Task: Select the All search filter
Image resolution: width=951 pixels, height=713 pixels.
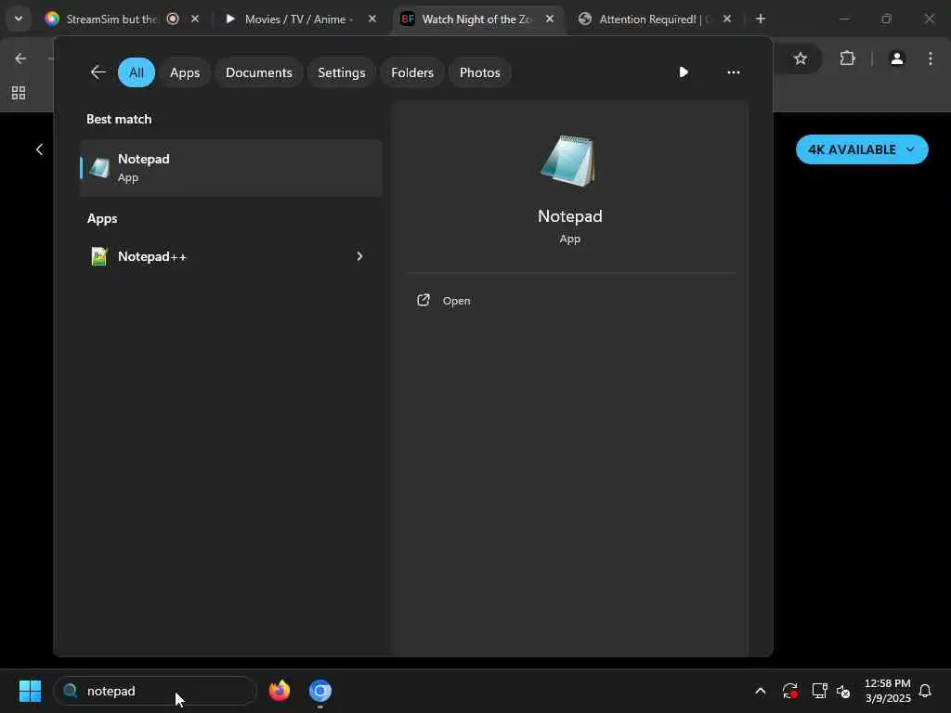Action: tap(137, 72)
